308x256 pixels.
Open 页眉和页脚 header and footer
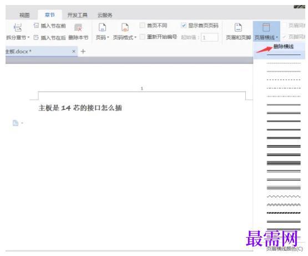238,32
